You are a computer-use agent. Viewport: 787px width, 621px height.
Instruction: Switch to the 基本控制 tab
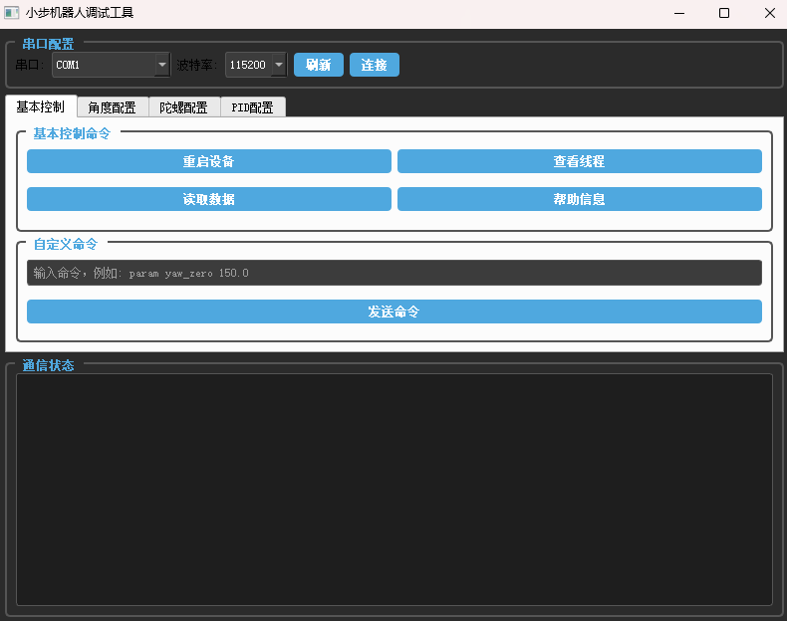[41, 106]
